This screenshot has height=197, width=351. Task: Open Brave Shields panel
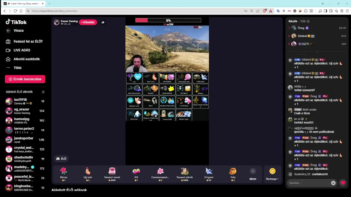tap(265, 11)
